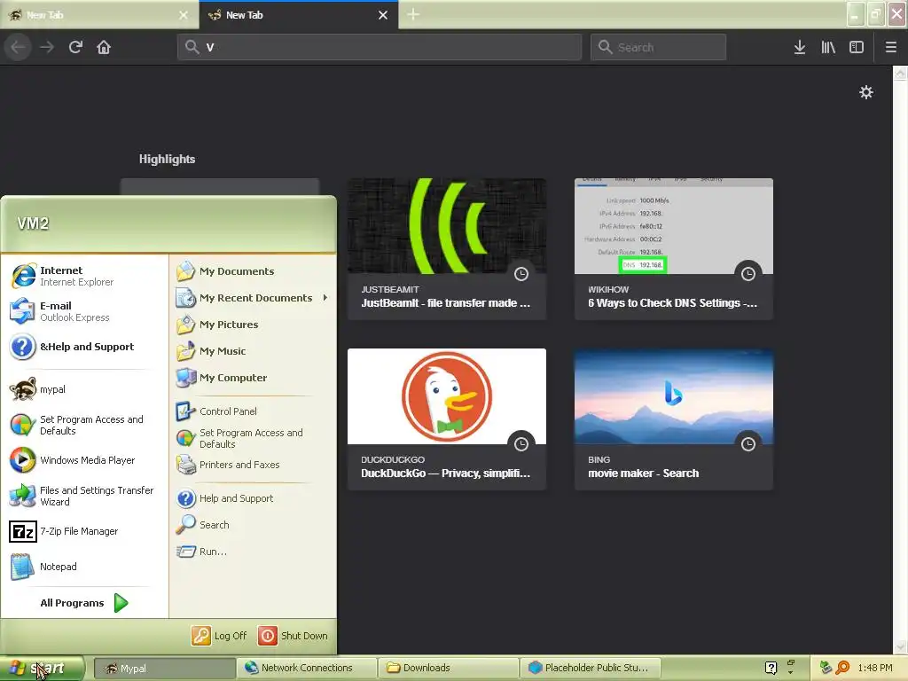Click the magnifier tray icon
The image size is (908, 681).
pyautogui.click(x=842, y=669)
